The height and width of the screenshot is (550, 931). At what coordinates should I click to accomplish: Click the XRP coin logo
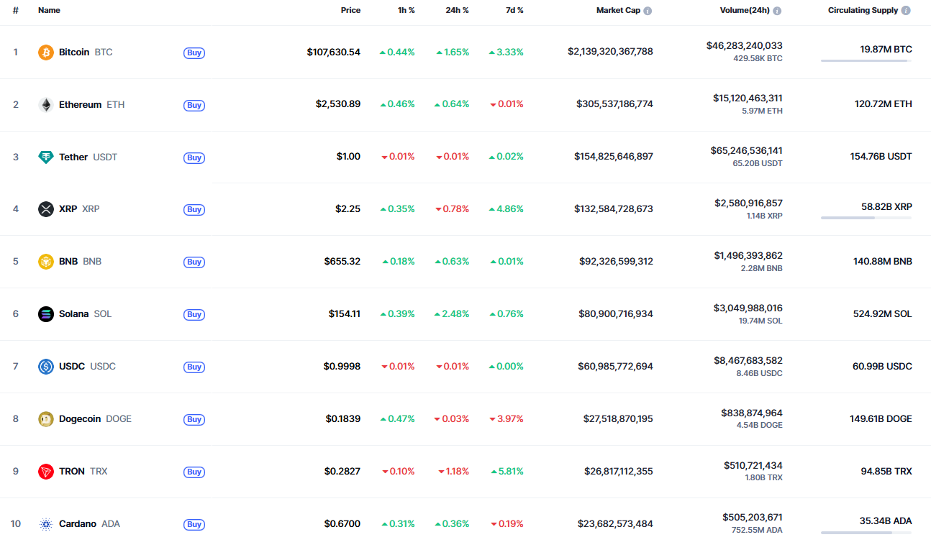click(46, 209)
